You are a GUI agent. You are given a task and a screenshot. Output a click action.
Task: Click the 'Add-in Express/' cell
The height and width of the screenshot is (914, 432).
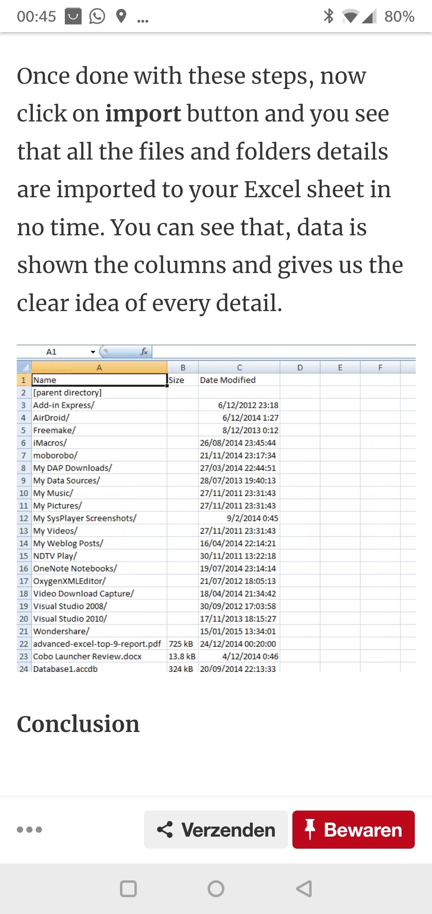(x=99, y=405)
